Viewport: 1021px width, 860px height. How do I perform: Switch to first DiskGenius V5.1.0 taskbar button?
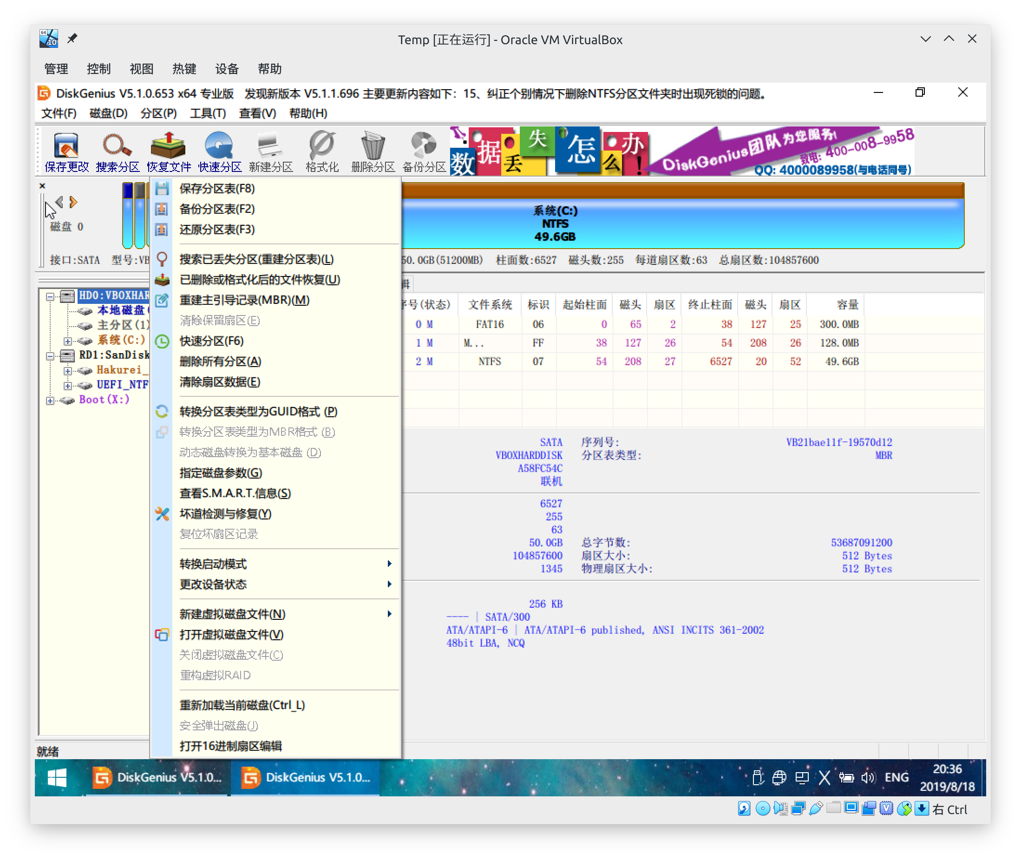tap(157, 778)
